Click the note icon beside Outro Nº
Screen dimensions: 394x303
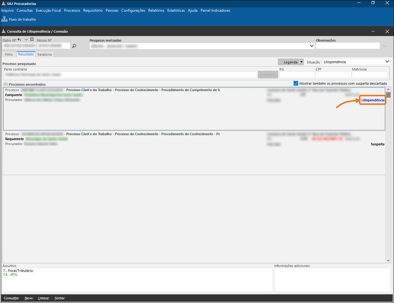click(x=32, y=40)
